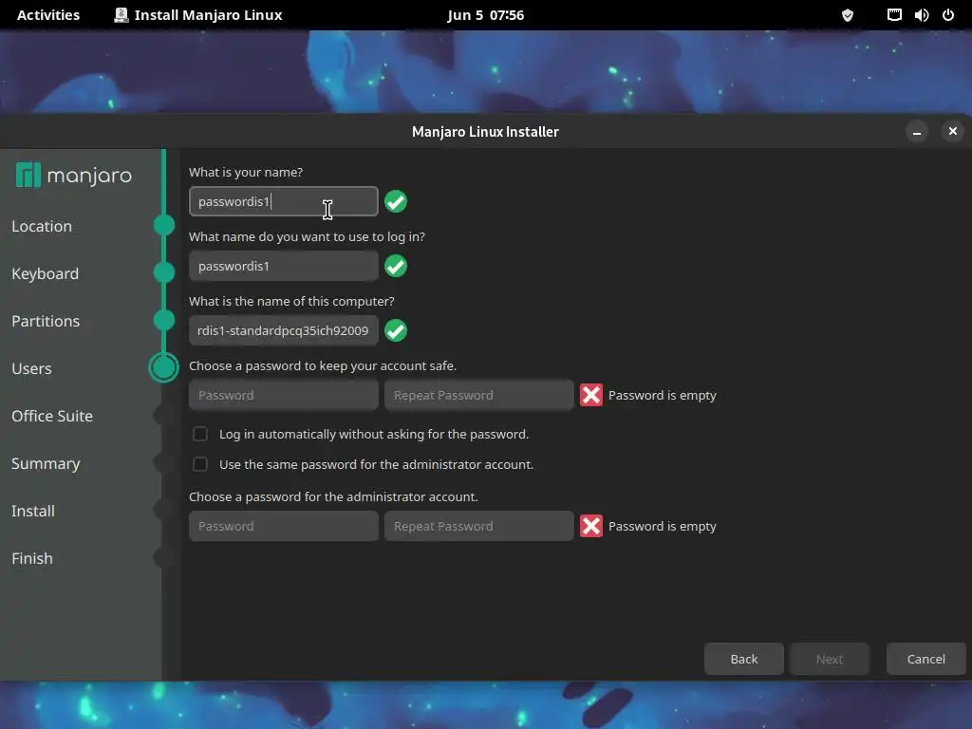The width and height of the screenshot is (972, 729).
Task: Close the Manjaro Linux Installer window
Action: pyautogui.click(x=953, y=131)
